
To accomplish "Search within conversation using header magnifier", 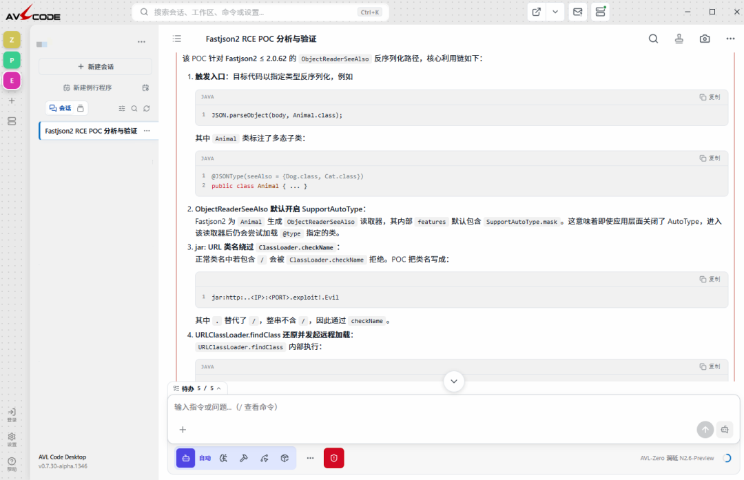I will click(653, 39).
